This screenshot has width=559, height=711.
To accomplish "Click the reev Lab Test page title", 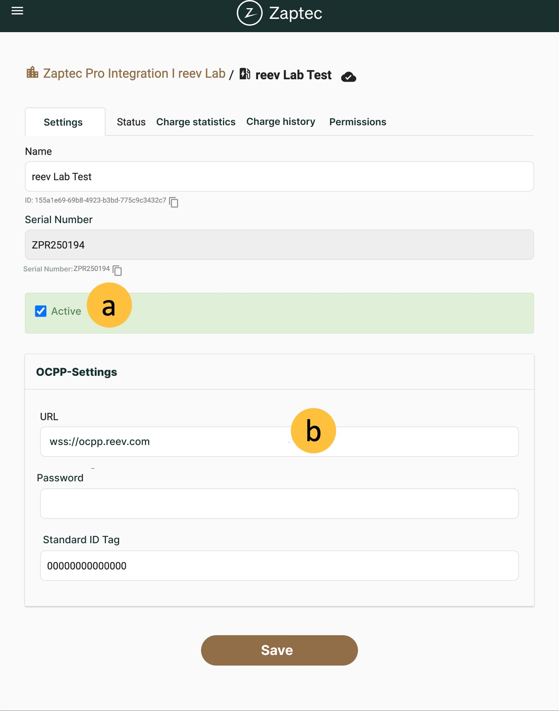I will (293, 75).
